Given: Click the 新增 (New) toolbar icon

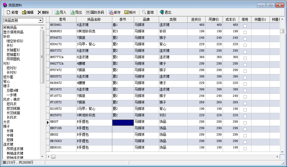Looking at the screenshot, I should [9, 12].
